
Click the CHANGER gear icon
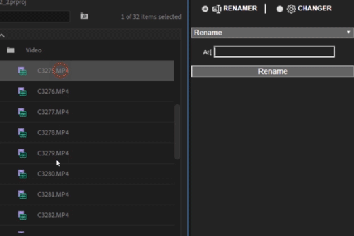(291, 9)
